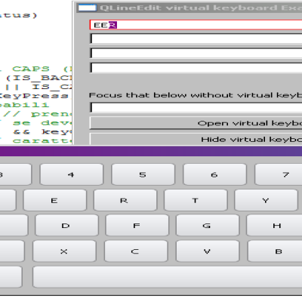Viewport: 302px width, 302px height.
Task: Tap the 7 key on virtual keyboard
Action: [x=279, y=174]
